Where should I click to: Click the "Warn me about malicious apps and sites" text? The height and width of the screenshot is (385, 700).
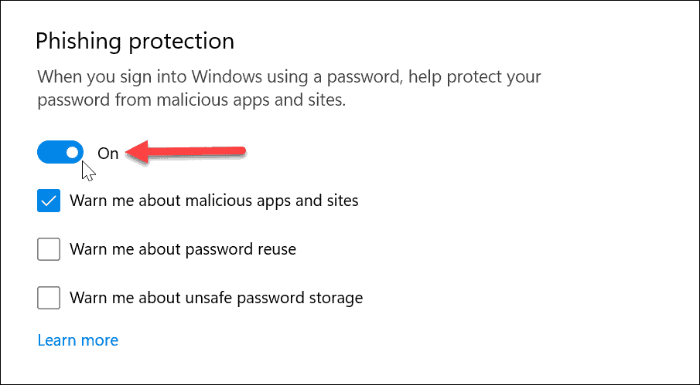(213, 201)
